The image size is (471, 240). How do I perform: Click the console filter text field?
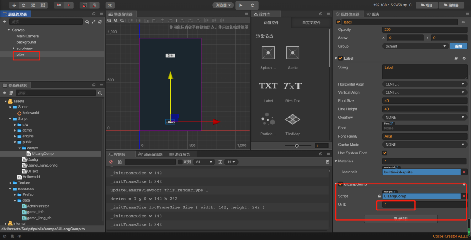[x=150, y=162]
